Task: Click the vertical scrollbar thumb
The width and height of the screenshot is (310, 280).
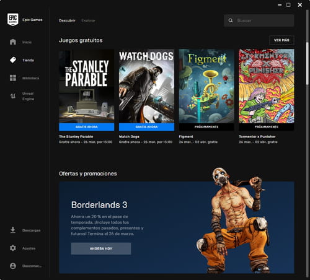Action: click(x=307, y=63)
